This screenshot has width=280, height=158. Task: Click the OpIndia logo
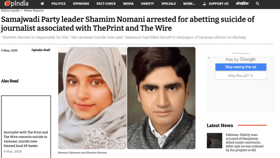16,3
